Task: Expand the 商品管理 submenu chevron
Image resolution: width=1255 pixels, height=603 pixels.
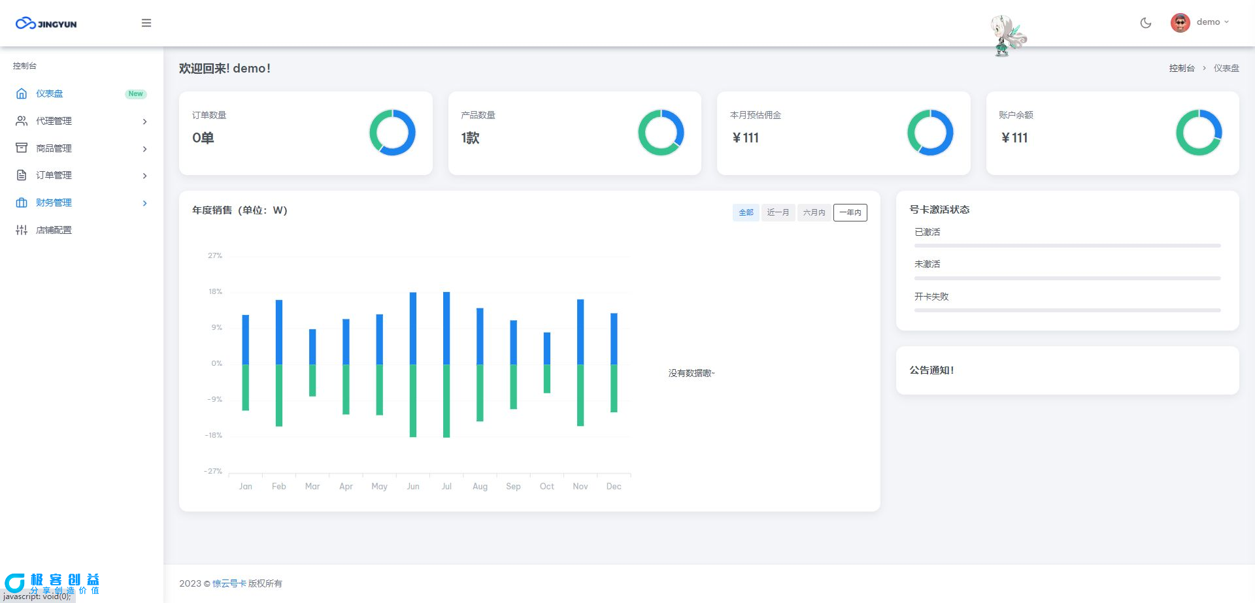Action: (144, 149)
